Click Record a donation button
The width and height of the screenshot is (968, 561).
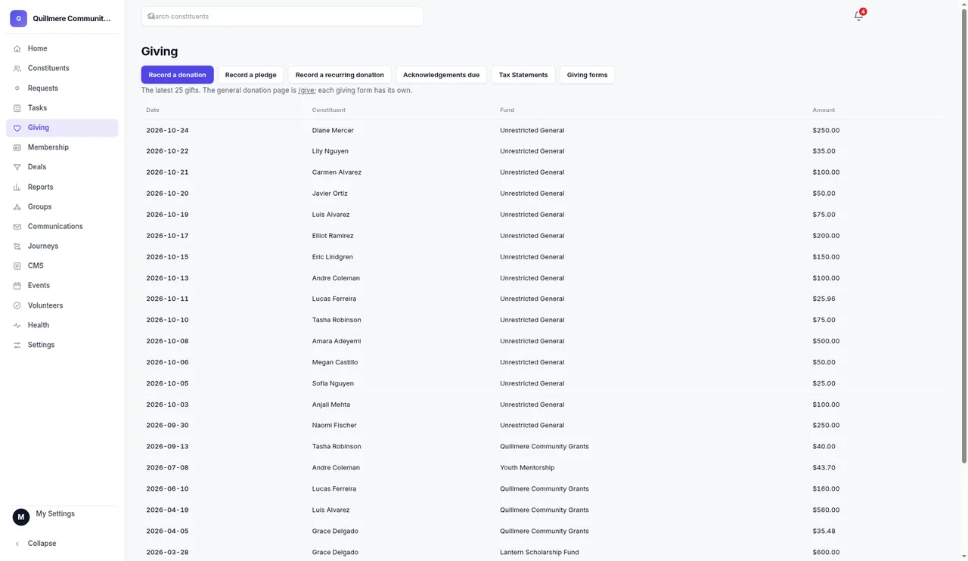(x=177, y=75)
